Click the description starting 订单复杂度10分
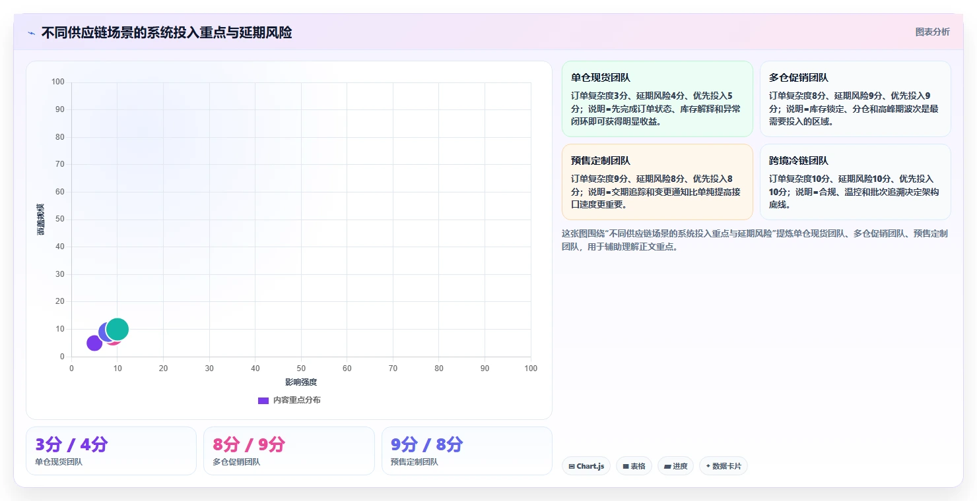Image resolution: width=977 pixels, height=501 pixels. click(x=854, y=192)
